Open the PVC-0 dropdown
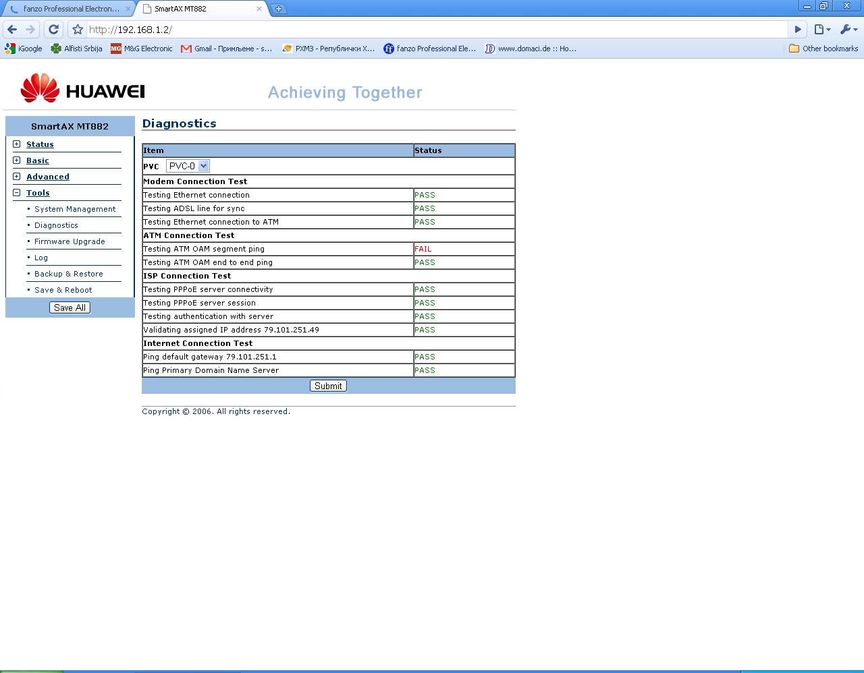The width and height of the screenshot is (864, 673). [x=188, y=166]
